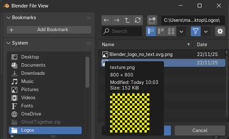Screen dimensions: 229x139
Task: Create a new folder
Action: pos(152,20)
